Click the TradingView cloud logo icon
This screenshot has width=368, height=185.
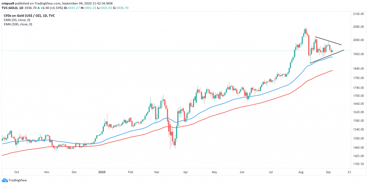(4, 180)
